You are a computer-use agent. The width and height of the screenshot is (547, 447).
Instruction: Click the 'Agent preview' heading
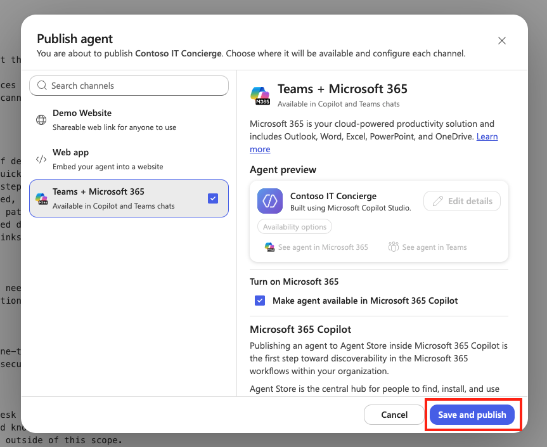(x=283, y=170)
